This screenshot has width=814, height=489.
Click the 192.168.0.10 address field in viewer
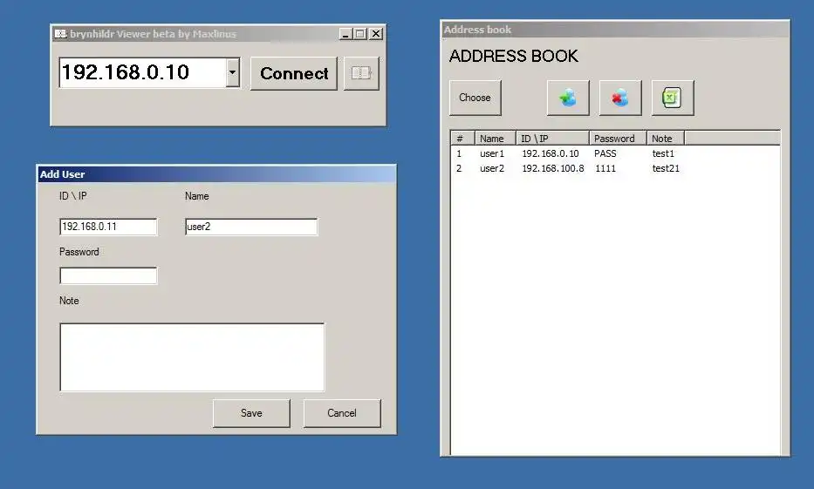[x=143, y=72]
